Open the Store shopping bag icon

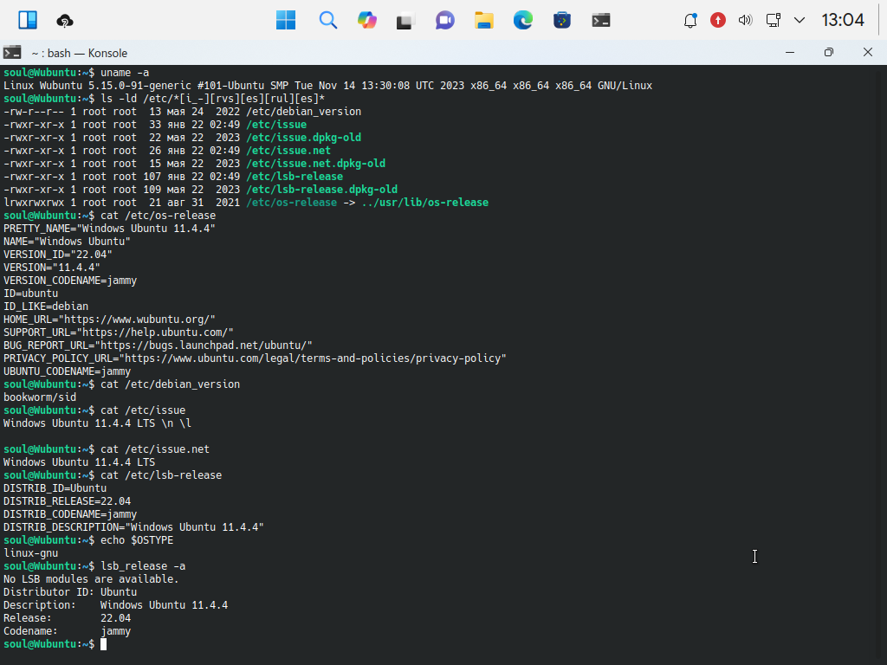pyautogui.click(x=561, y=21)
